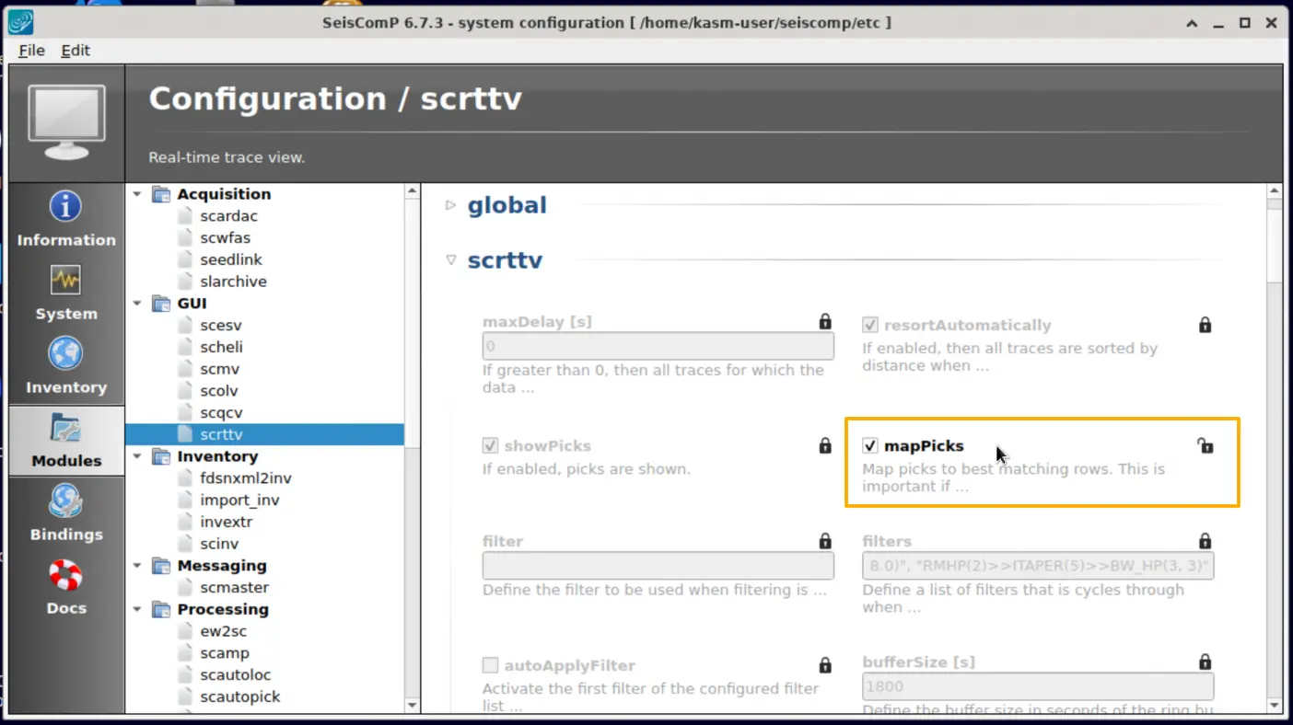Click the file icon next to scautopick
This screenshot has height=725, width=1293.
(184, 696)
